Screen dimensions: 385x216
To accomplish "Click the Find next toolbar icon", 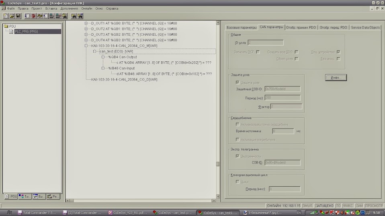I will pyautogui.click(x=80, y=16).
